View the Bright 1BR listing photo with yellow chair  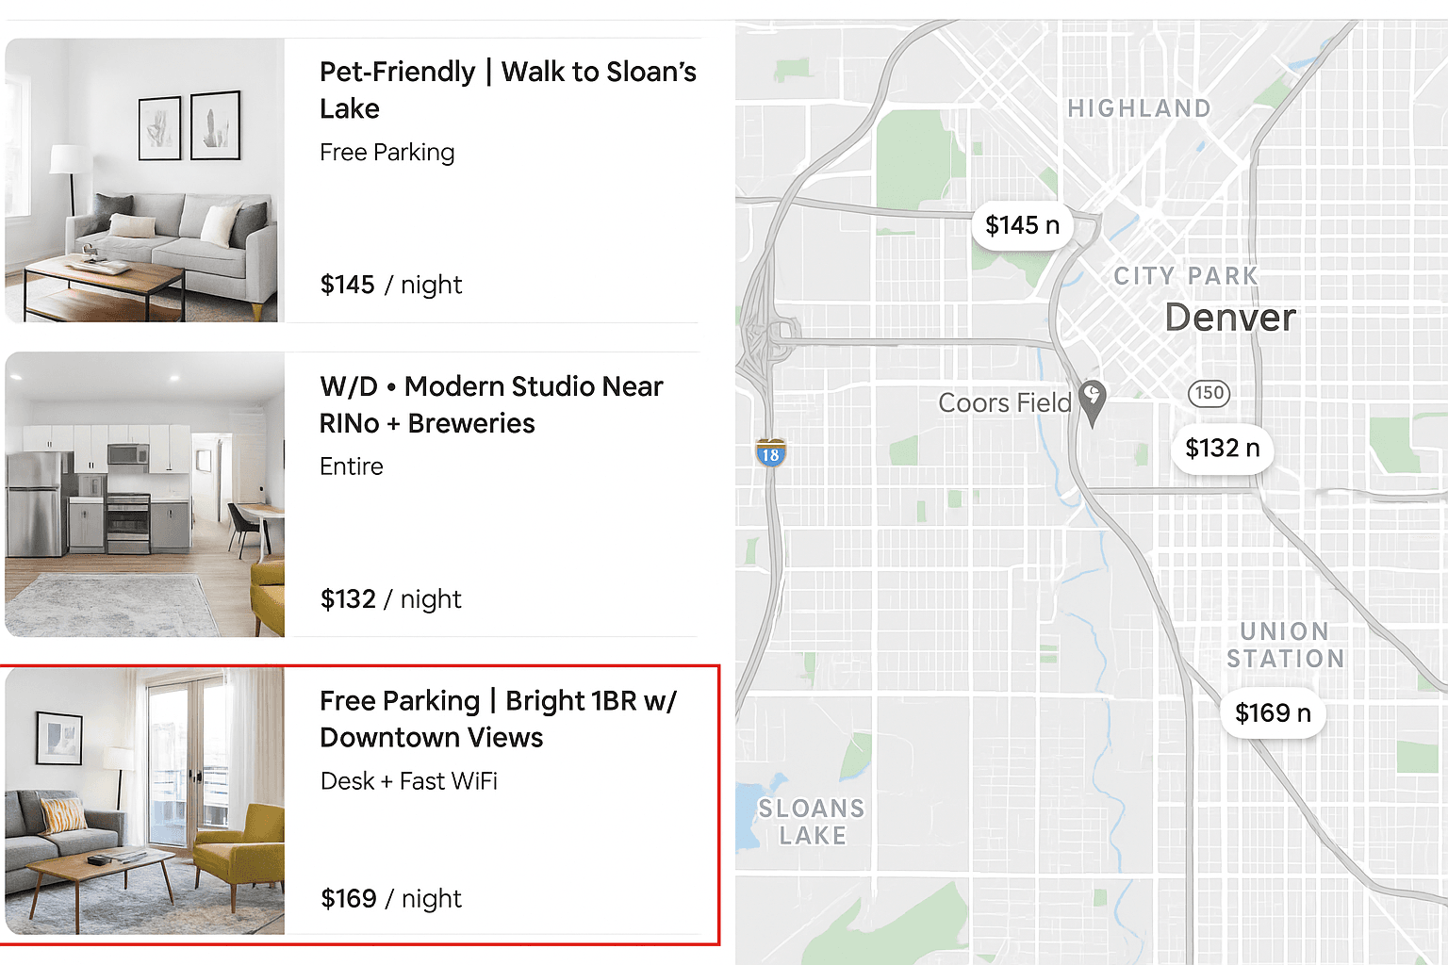click(144, 801)
